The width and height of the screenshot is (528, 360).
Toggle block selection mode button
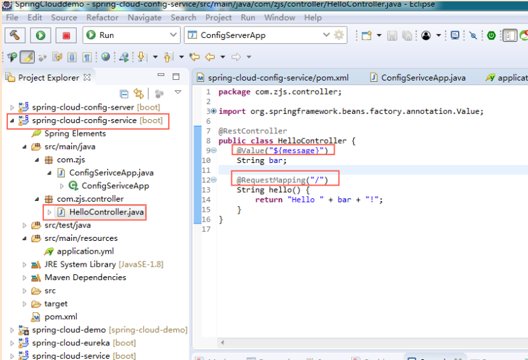[x=72, y=57]
